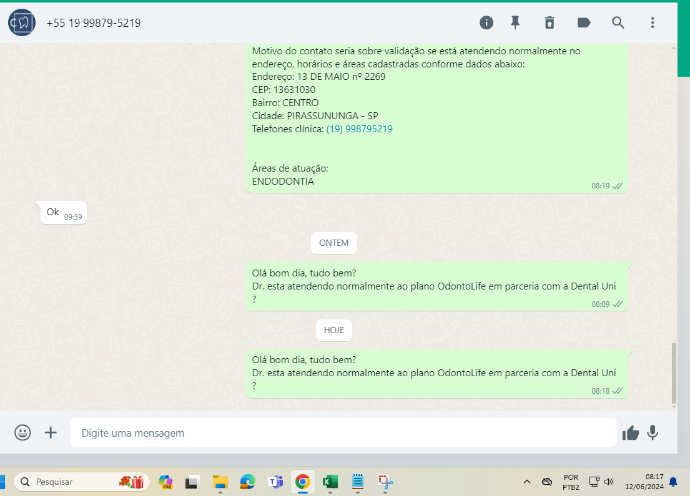
Task: Click the plus attach button
Action: point(51,433)
